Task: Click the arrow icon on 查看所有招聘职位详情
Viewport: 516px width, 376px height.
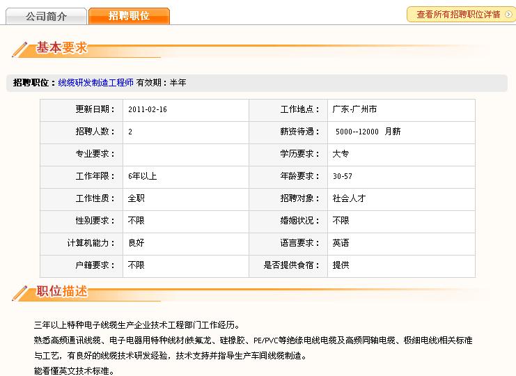Action: pyautogui.click(x=509, y=14)
